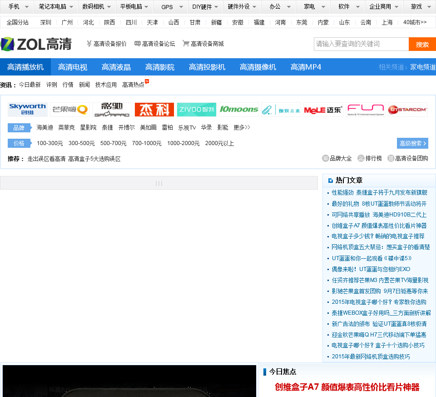This screenshot has height=397, width=436.
Task: Select the 上海 city site
Action: (x=387, y=22)
